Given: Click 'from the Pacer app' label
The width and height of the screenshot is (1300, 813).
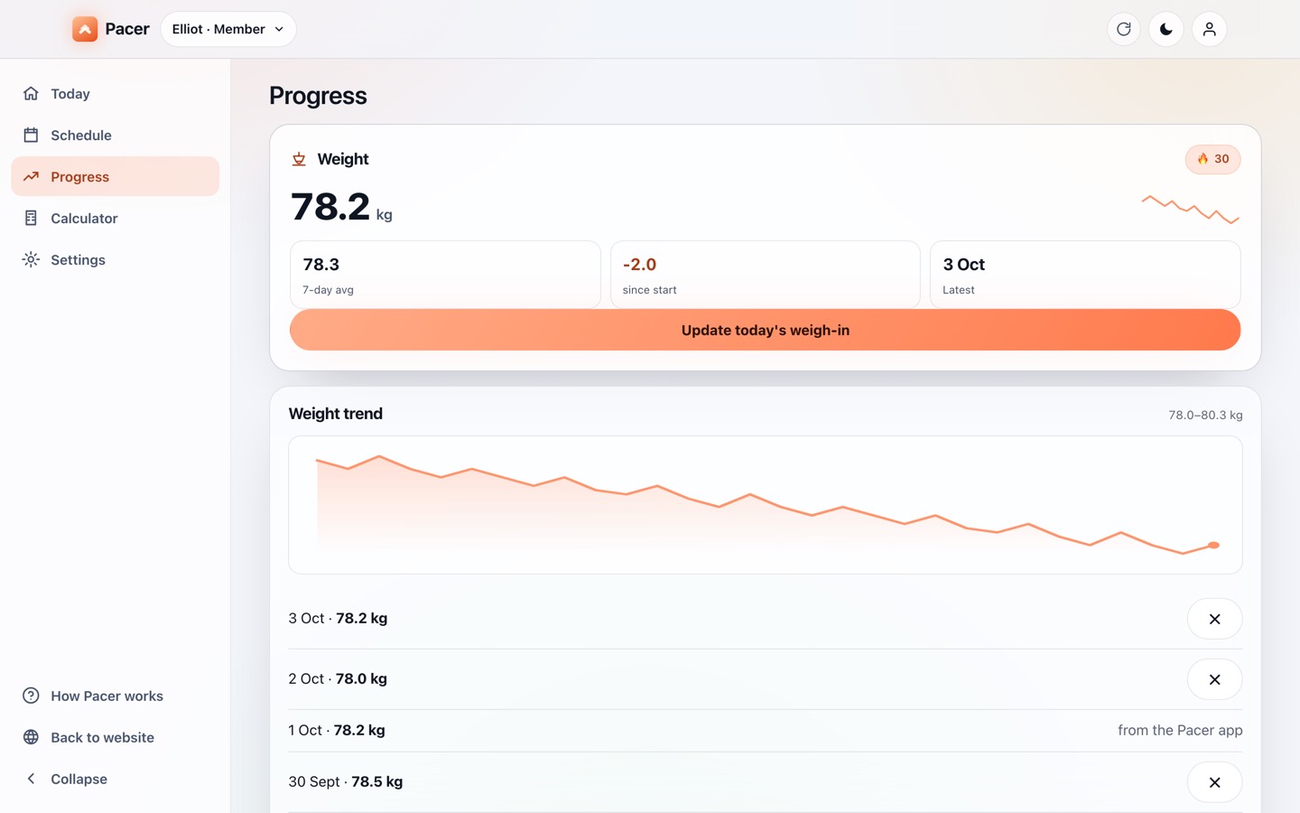Looking at the screenshot, I should 1180,730.
